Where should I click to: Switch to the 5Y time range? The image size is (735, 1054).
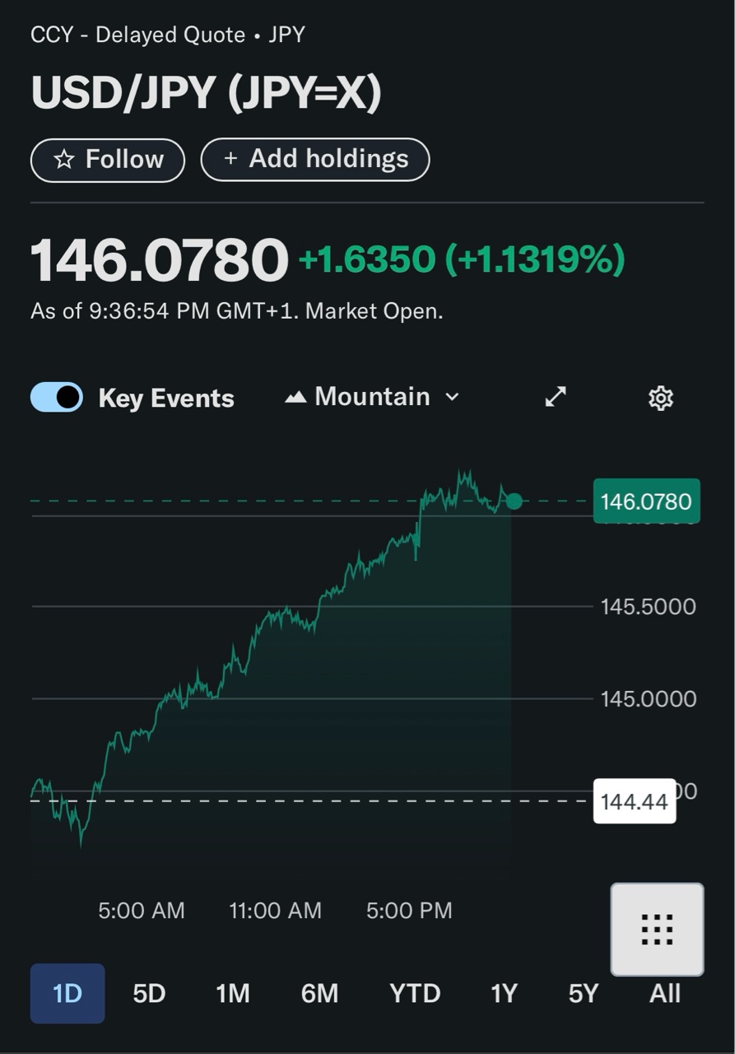pos(583,993)
